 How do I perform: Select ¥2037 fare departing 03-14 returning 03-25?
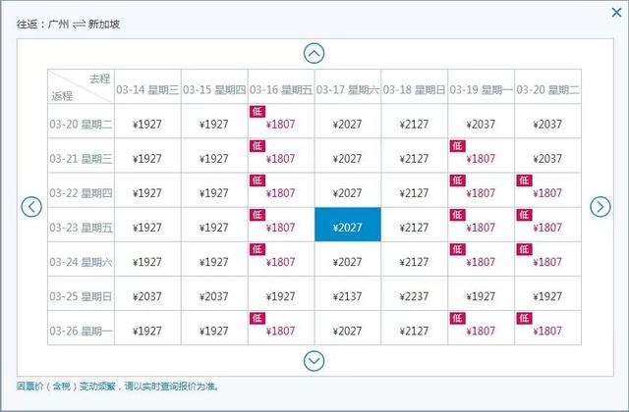[147, 293]
